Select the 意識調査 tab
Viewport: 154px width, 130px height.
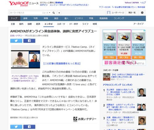point(103,18)
